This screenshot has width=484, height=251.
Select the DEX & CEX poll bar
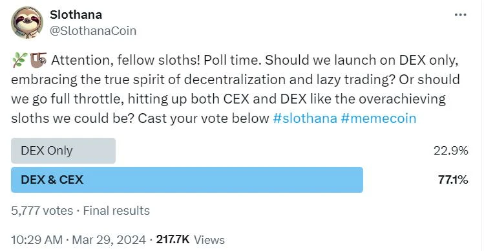click(240, 180)
